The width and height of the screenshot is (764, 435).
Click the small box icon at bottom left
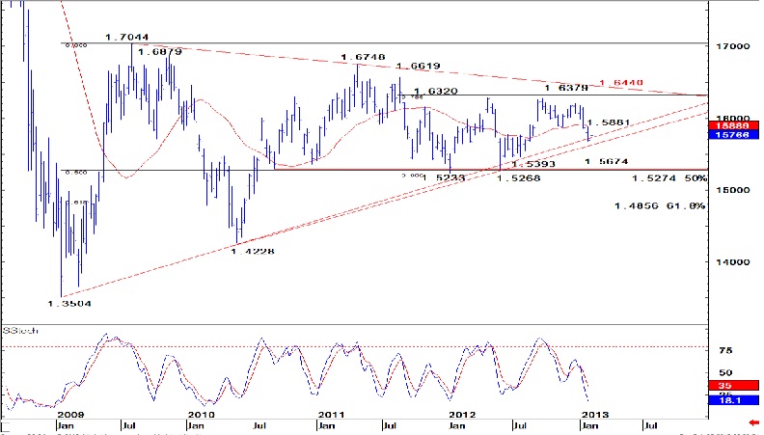coord(8,424)
